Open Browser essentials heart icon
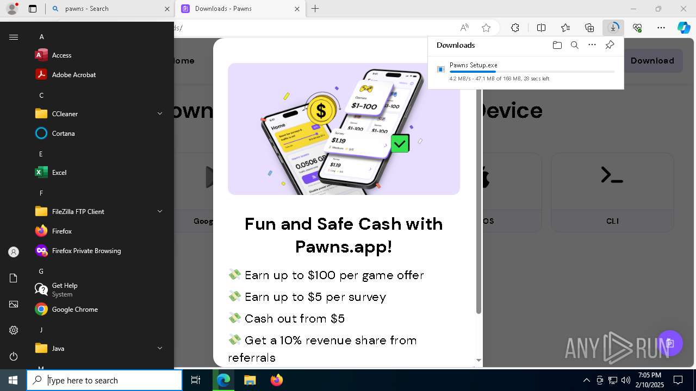 coord(637,28)
